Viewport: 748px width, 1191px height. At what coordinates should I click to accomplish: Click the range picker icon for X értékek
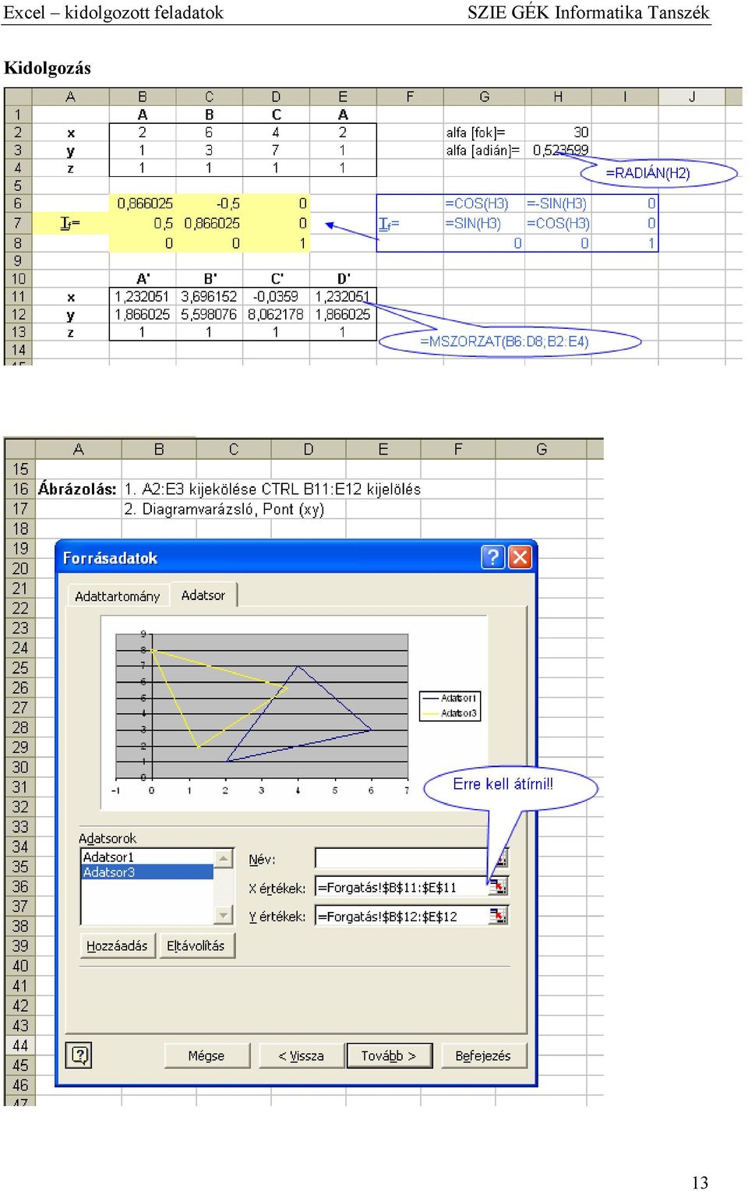498,886
